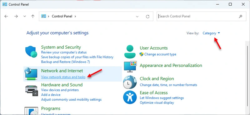Click the Optimize visual display link

(x=157, y=103)
